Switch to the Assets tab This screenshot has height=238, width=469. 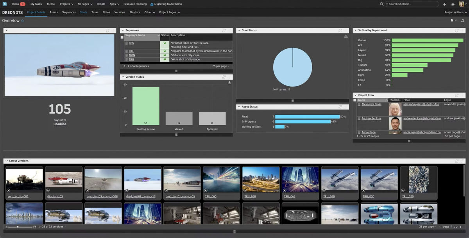54,12
